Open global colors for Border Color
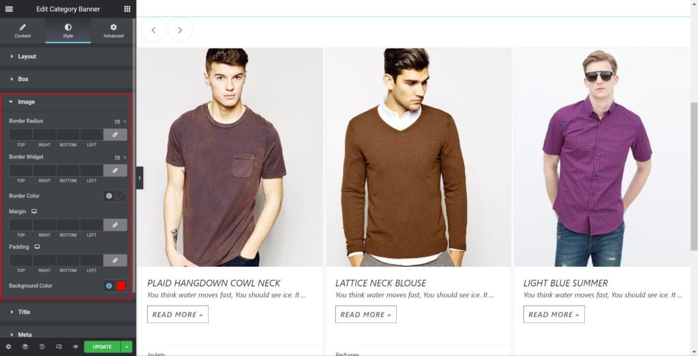 pos(109,196)
